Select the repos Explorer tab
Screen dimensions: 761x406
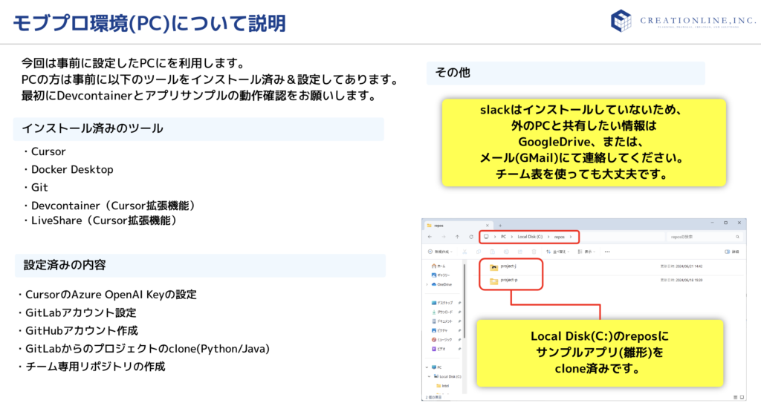click(458, 226)
